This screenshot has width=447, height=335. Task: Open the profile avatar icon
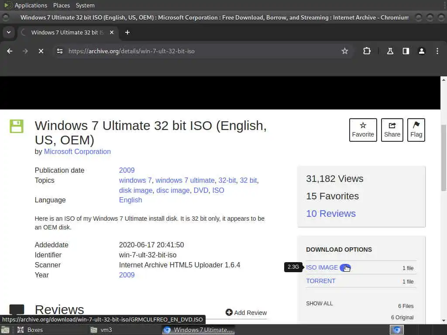[x=422, y=51]
